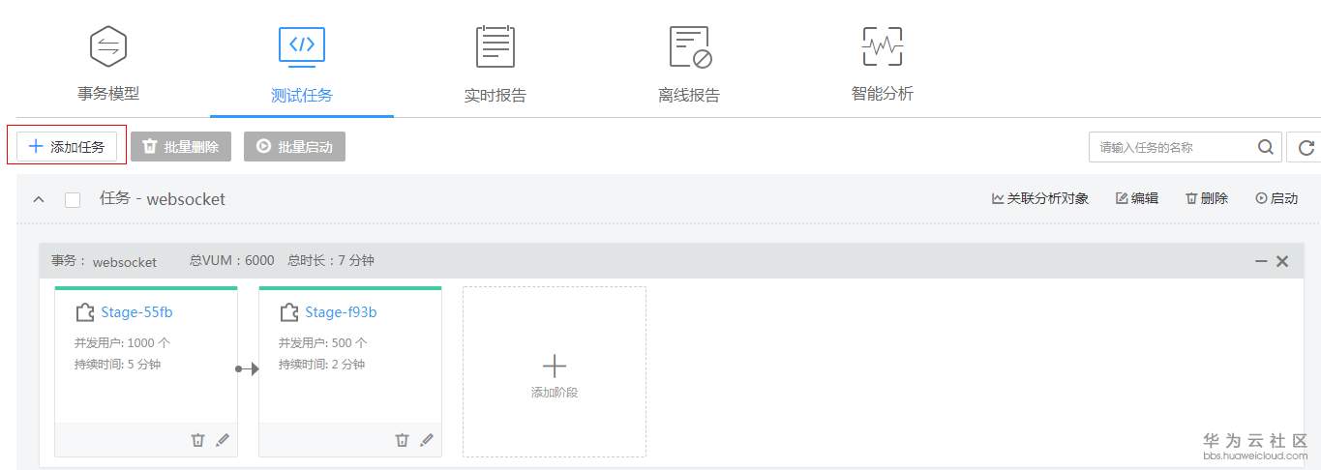
Task: Edit stage Stage-f93b with pencil icon
Action: point(427,440)
